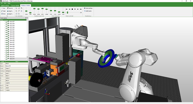
Task: Expand the Patch 257 tree node
Action: click(5, 22)
